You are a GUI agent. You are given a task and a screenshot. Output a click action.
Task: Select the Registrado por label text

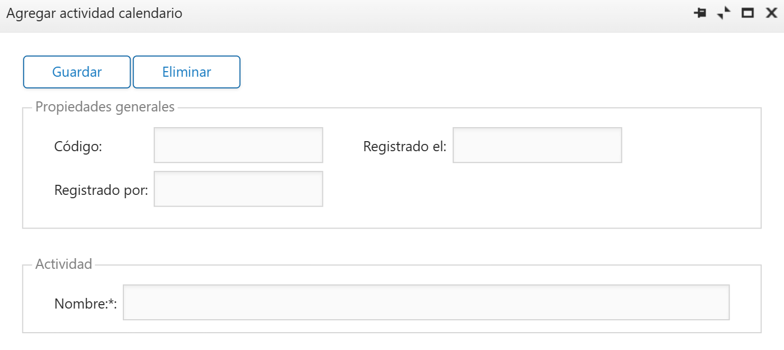click(x=101, y=190)
